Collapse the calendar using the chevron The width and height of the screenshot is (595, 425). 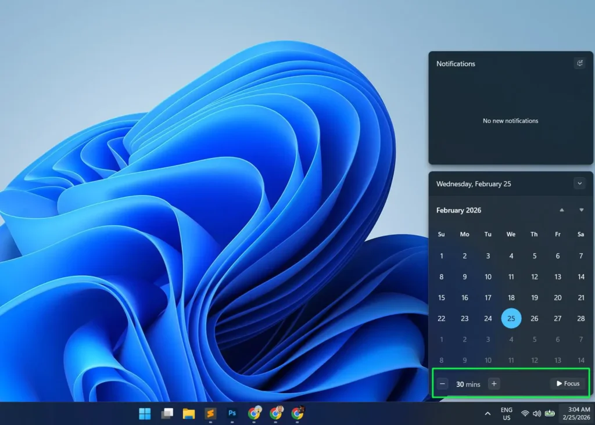[x=579, y=183]
